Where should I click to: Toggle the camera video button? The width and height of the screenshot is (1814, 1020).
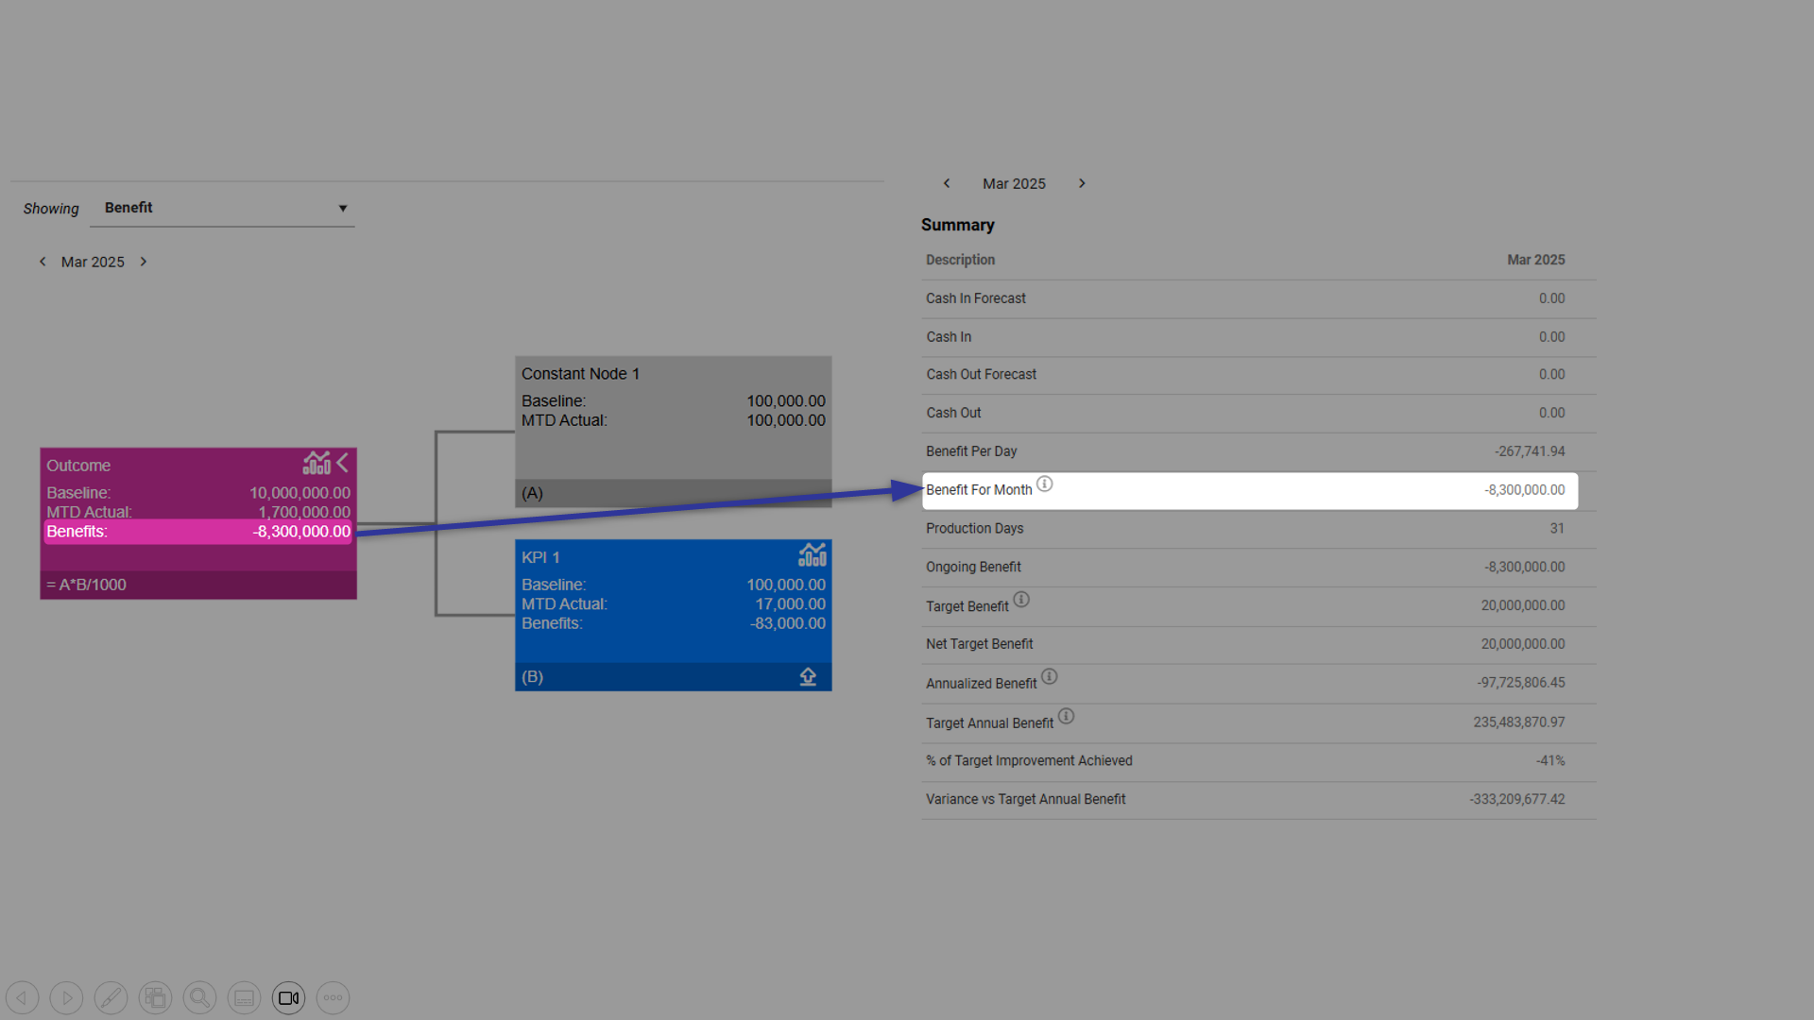tap(289, 997)
